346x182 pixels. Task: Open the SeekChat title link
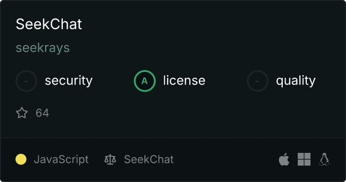pos(49,24)
